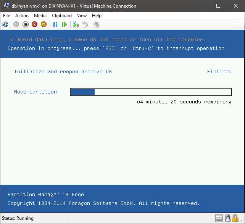Click 'Initialize and reopen archive DB' text

[63, 71]
